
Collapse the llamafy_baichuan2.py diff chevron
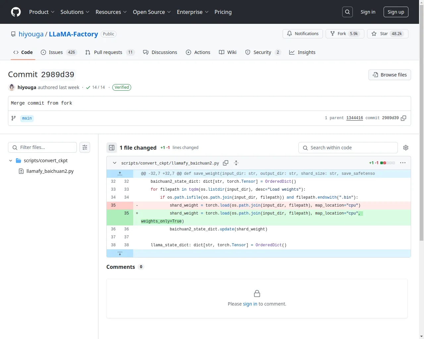115,163
